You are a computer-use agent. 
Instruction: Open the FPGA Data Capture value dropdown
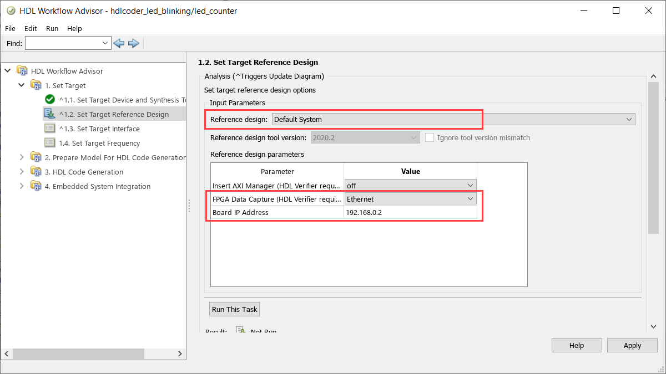(471, 198)
